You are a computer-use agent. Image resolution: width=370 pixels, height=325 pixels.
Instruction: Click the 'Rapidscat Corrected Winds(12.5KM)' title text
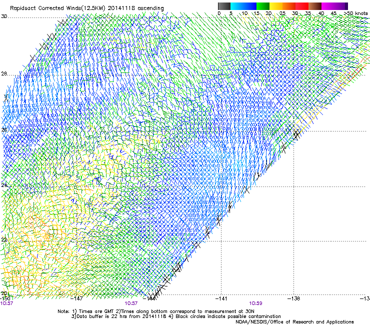tap(57, 8)
